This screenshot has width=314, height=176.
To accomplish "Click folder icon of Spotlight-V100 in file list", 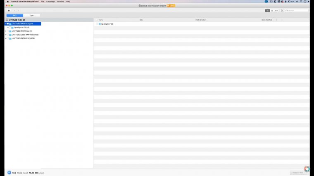I will click(100, 24).
